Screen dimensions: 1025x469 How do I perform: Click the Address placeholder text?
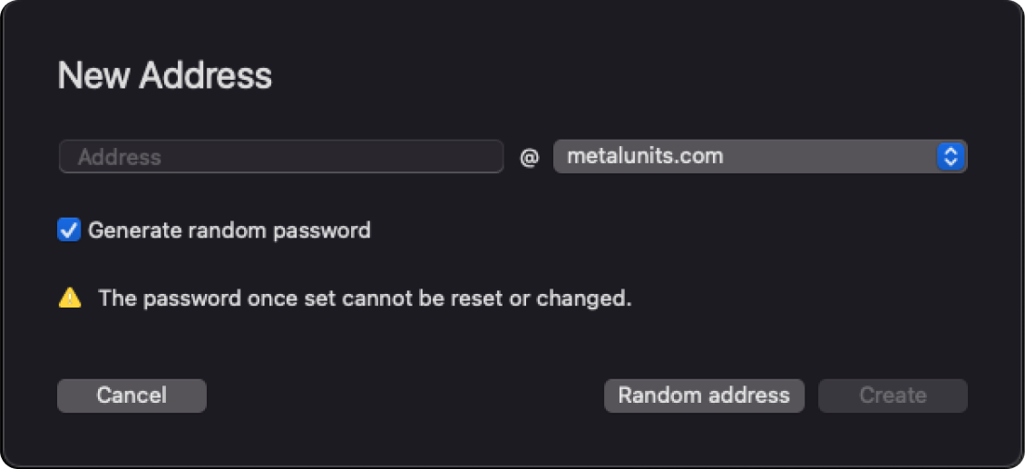pyautogui.click(x=119, y=157)
